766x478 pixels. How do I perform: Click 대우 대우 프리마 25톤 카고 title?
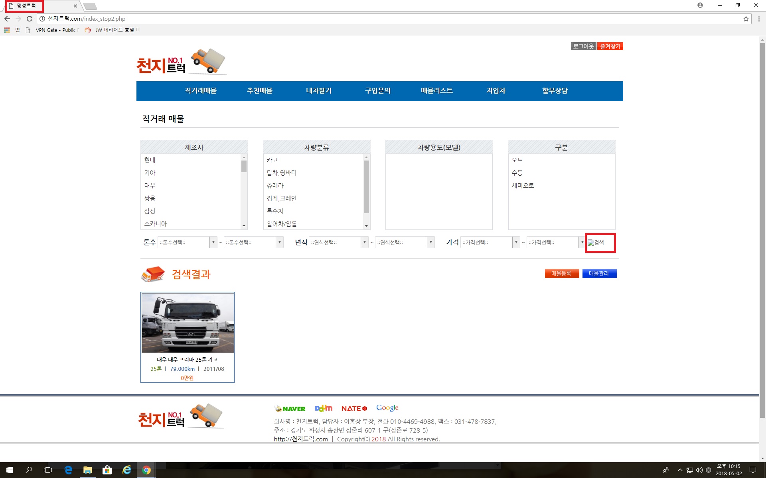pos(187,360)
